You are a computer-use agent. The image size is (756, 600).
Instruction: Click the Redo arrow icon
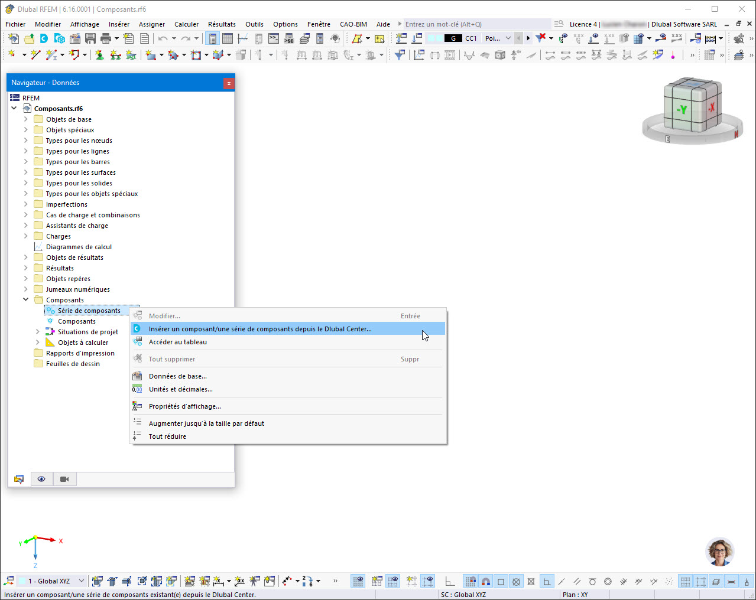click(185, 38)
